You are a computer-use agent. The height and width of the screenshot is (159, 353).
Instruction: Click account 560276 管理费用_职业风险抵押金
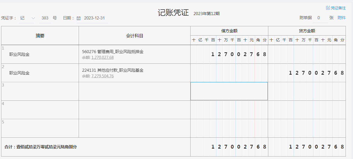pyautogui.click(x=113, y=52)
